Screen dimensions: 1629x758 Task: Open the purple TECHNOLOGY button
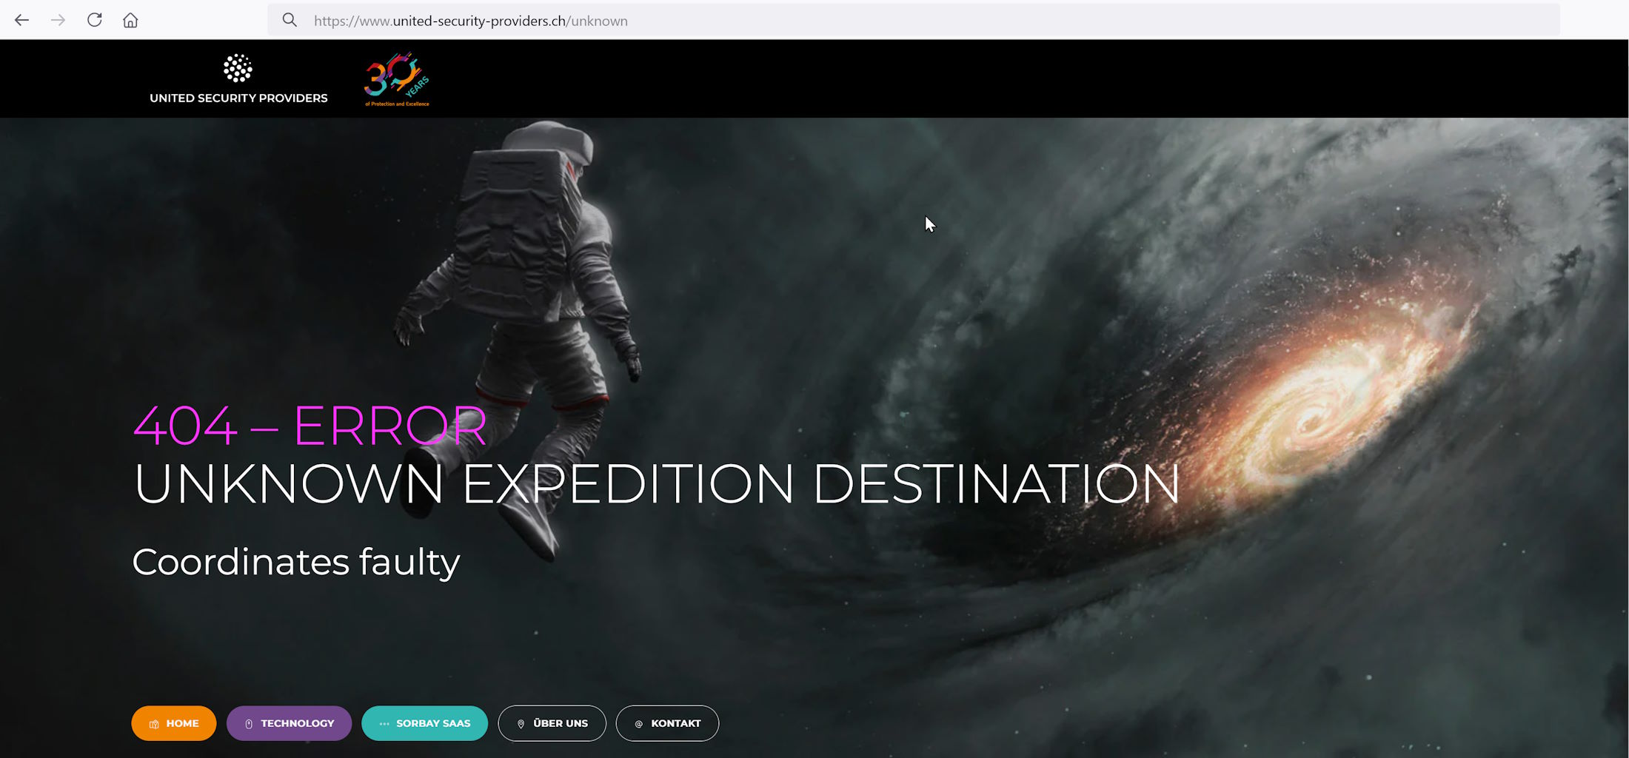(289, 723)
